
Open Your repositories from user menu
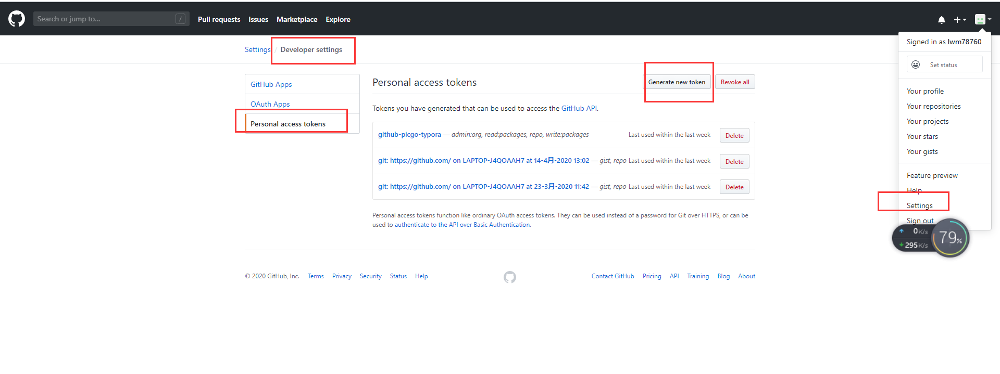pyautogui.click(x=933, y=106)
